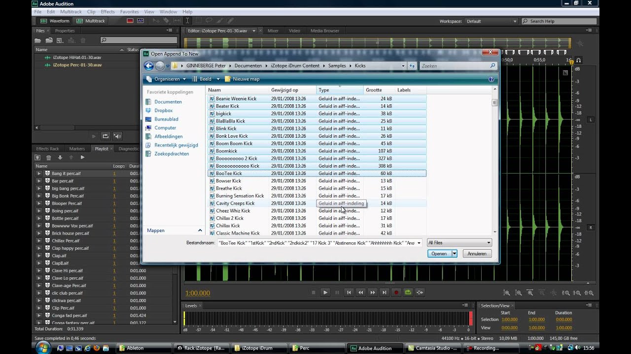
Task: Play the Bang it perc.aif playlist entry
Action: point(39,174)
